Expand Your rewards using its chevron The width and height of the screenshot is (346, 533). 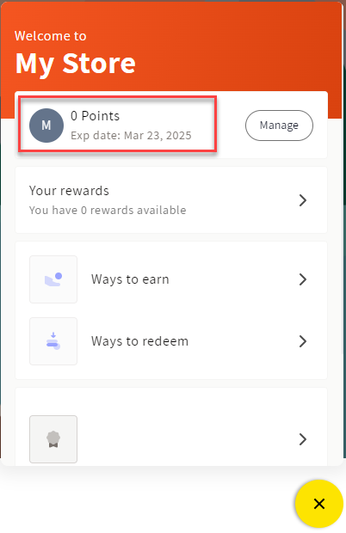(x=303, y=200)
